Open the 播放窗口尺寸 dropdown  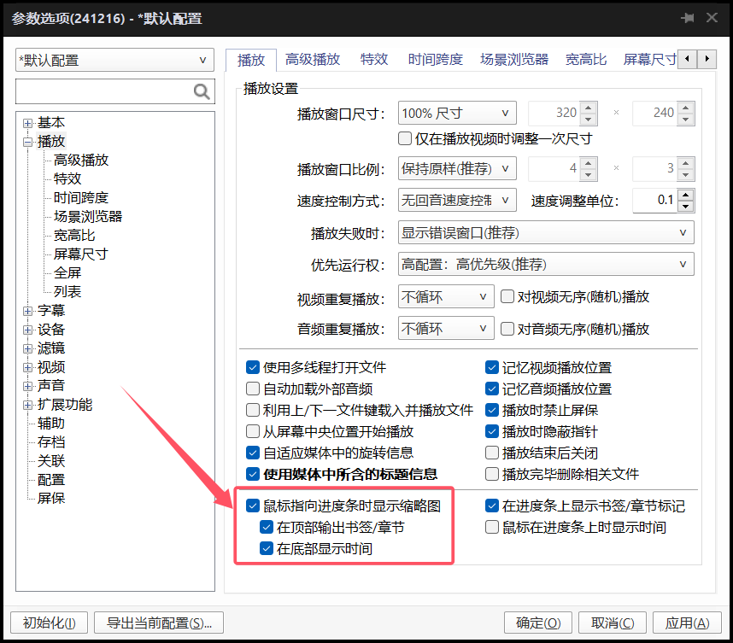pos(457,113)
